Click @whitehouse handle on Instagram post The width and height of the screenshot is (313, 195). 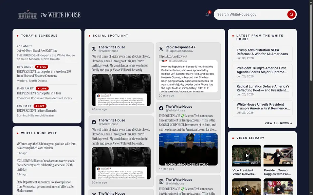pos(175,183)
